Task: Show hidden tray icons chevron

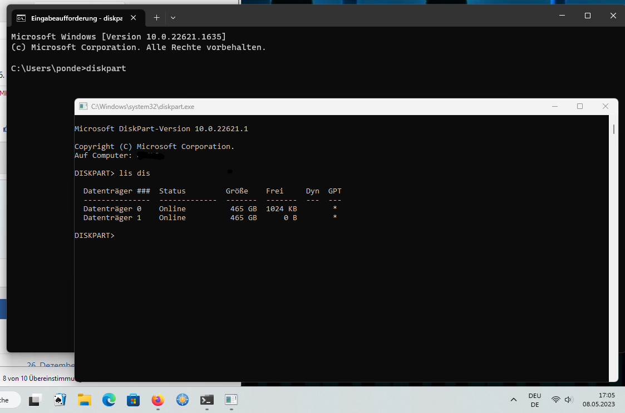Action: point(513,400)
